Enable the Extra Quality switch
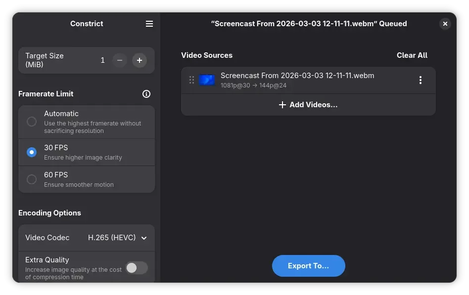The height and width of the screenshot is (295, 469). [x=137, y=268]
